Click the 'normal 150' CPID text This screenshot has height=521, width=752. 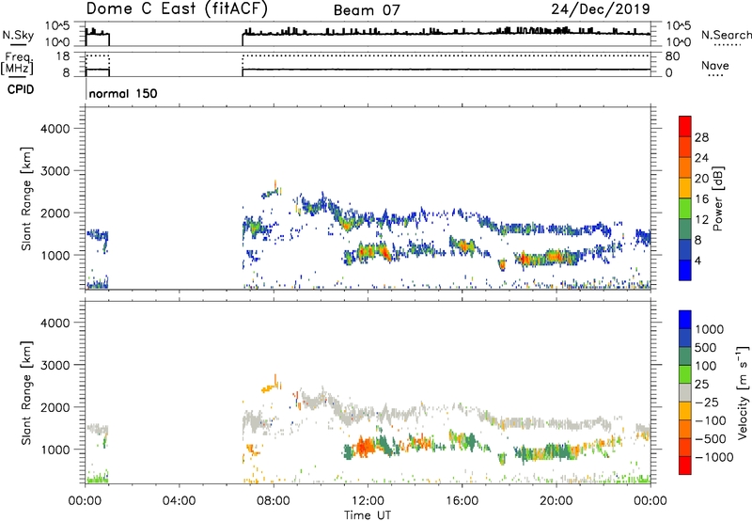click(123, 93)
